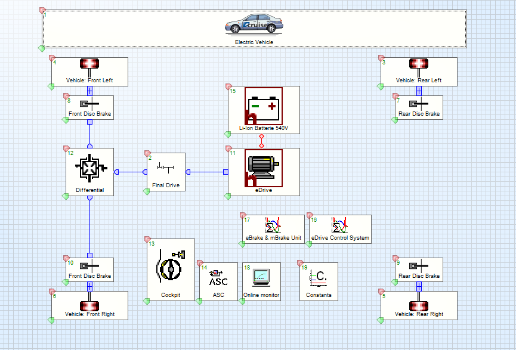Click the red pin on the Differential block
The image size is (516, 350).
pos(66,148)
